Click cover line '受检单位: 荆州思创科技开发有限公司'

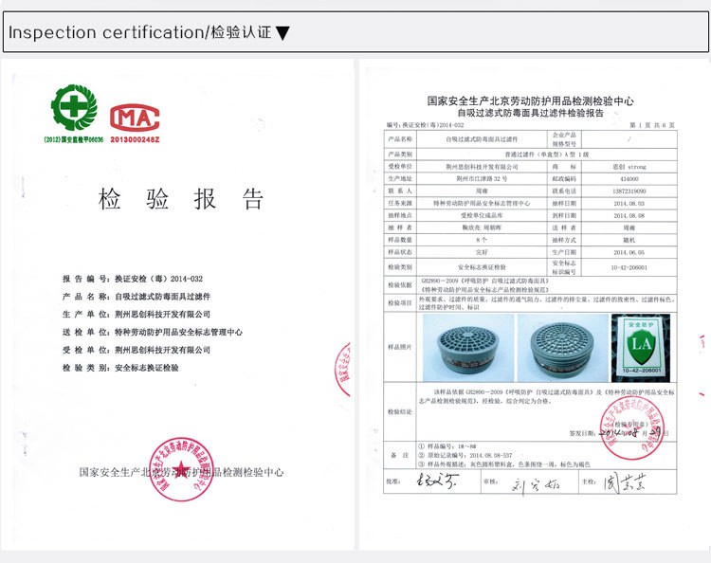pos(137,350)
